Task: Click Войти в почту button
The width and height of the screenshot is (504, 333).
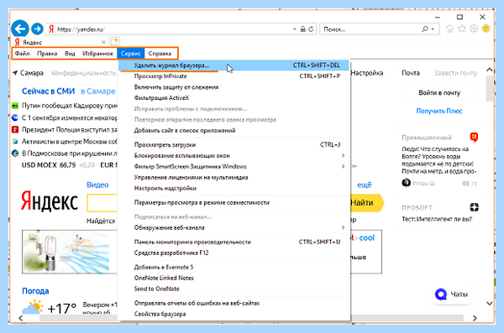Action: point(439,93)
